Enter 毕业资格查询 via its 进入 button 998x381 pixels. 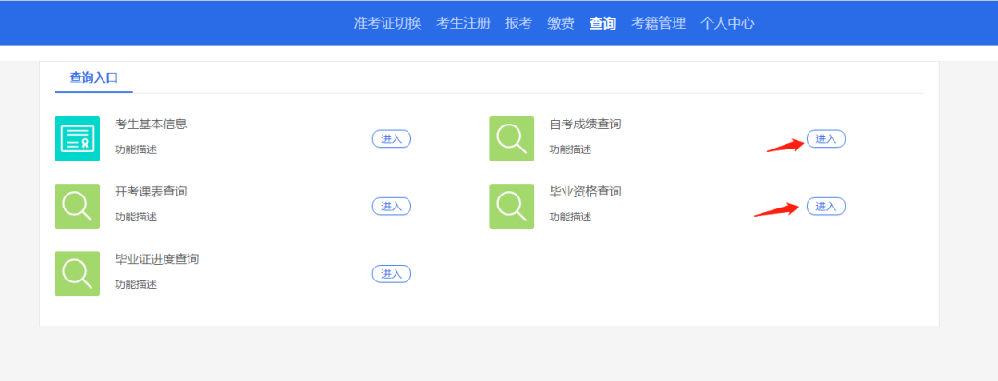pyautogui.click(x=825, y=206)
